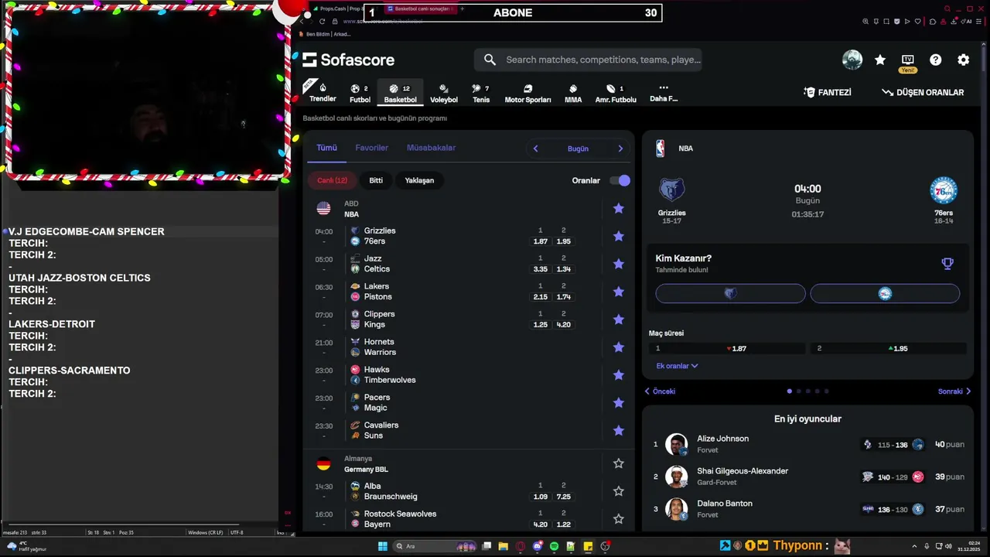Open Motor Sporları tab
Image resolution: width=990 pixels, height=557 pixels.
[527, 94]
